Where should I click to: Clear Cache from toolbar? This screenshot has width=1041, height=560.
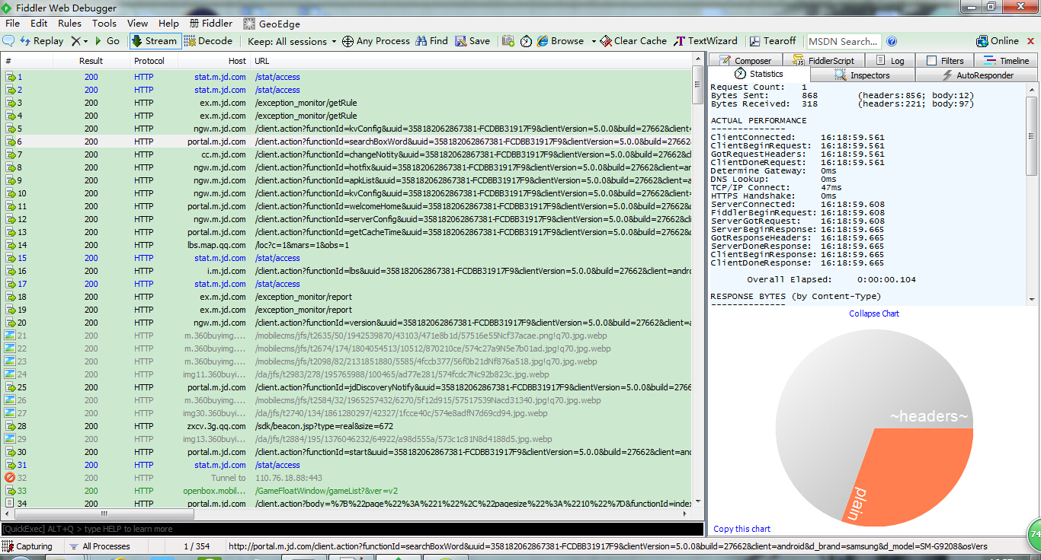633,41
